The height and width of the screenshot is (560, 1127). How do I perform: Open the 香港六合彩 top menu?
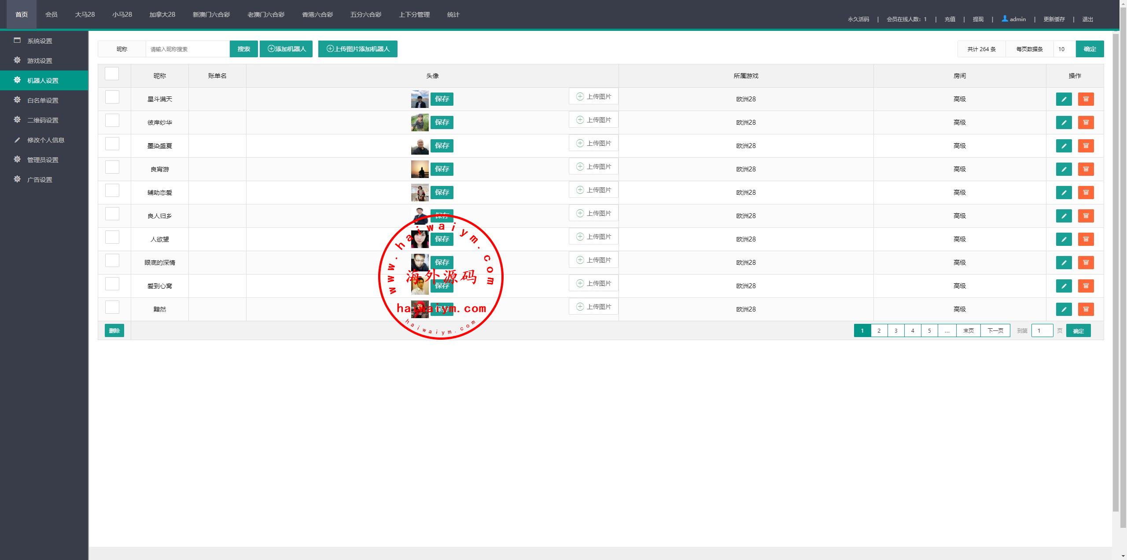317,15
